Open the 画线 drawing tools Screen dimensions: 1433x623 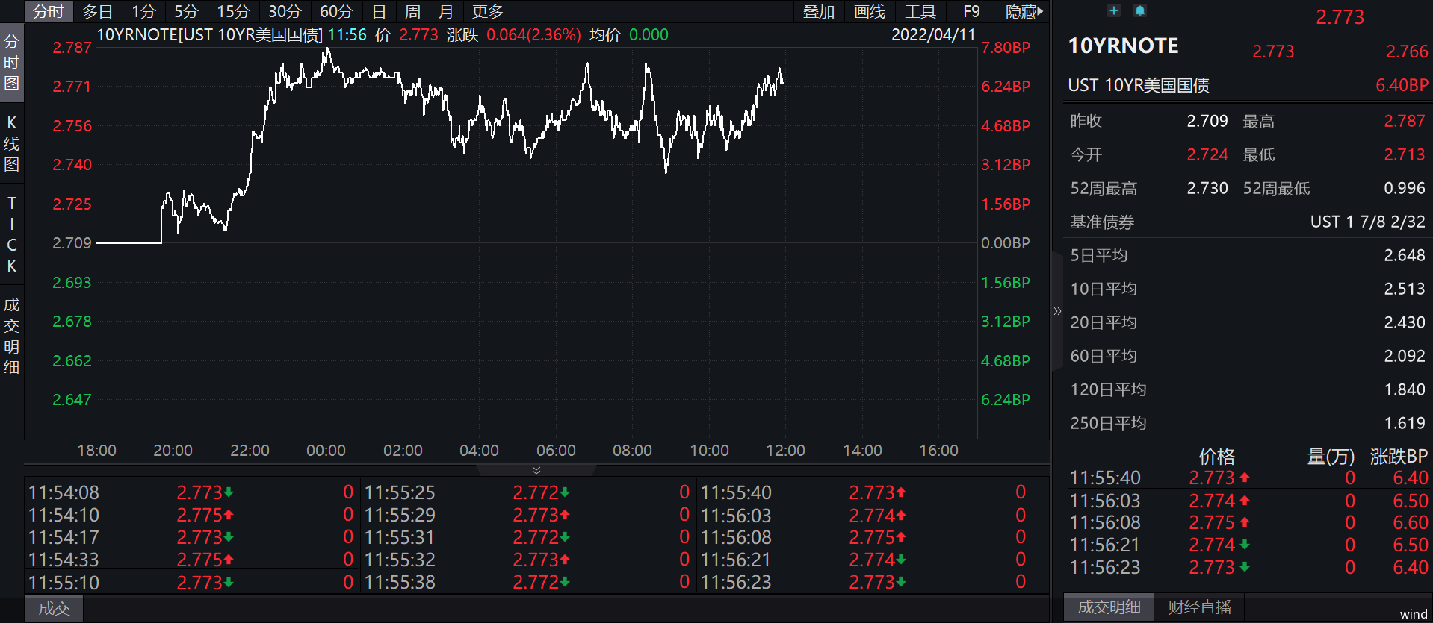[869, 12]
